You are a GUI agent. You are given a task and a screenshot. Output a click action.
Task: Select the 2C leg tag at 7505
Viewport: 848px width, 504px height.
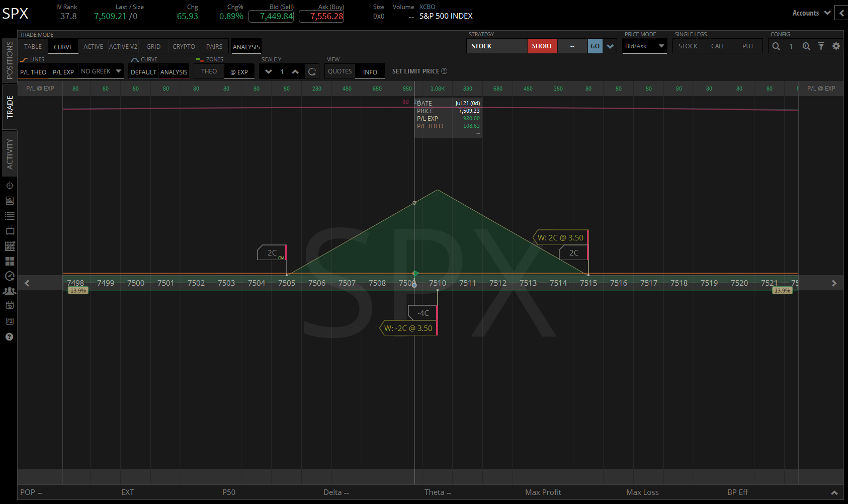point(272,253)
